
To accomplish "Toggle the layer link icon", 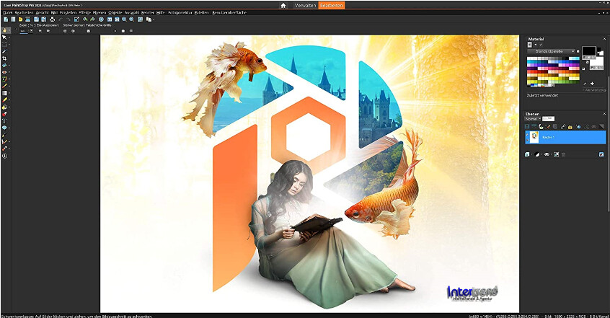I will (563, 127).
